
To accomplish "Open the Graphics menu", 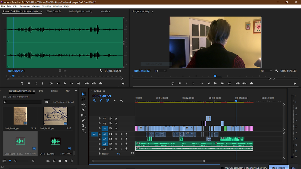I will 46,6.
